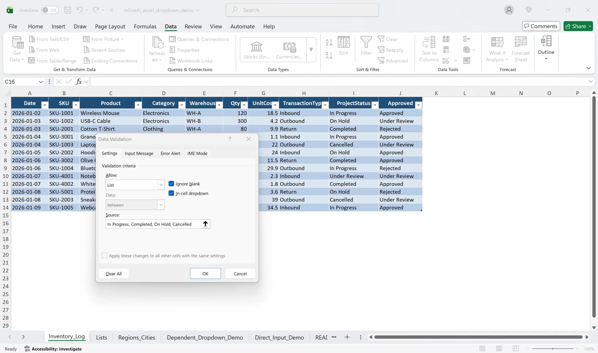Toggle the Ignore blank checkbox
Image resolution: width=598 pixels, height=353 pixels.
(172, 184)
